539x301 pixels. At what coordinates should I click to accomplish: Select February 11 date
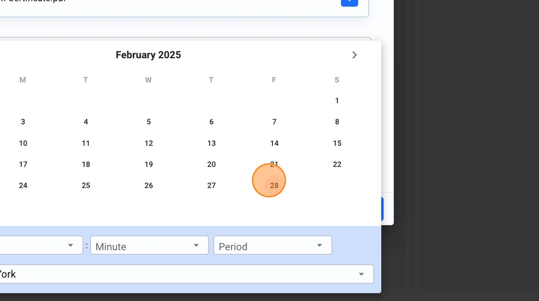[x=86, y=143]
